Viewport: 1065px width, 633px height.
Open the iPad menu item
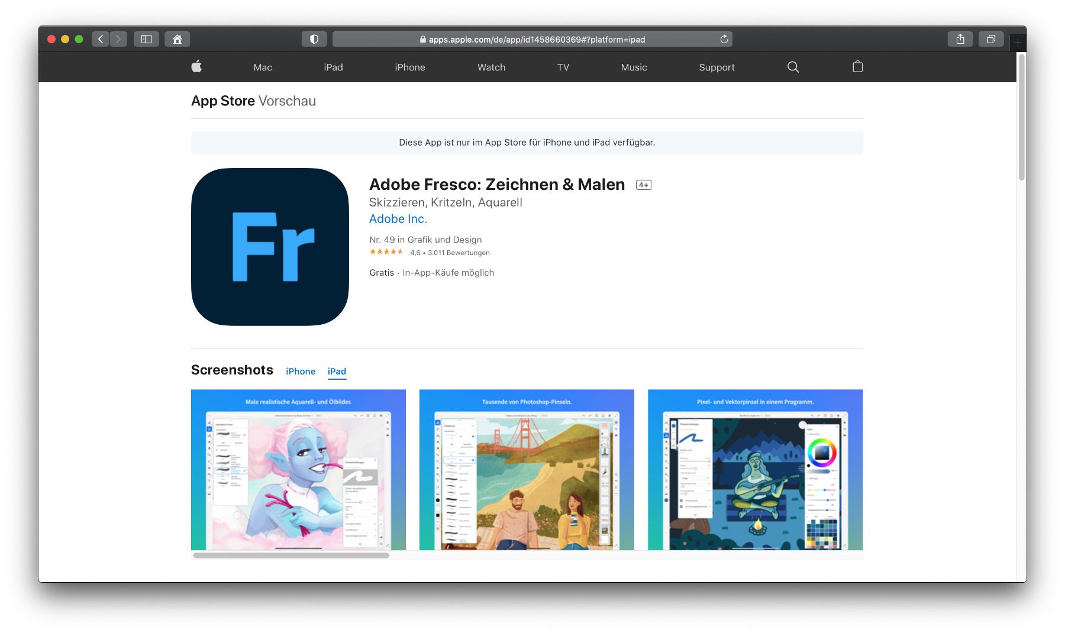click(333, 67)
